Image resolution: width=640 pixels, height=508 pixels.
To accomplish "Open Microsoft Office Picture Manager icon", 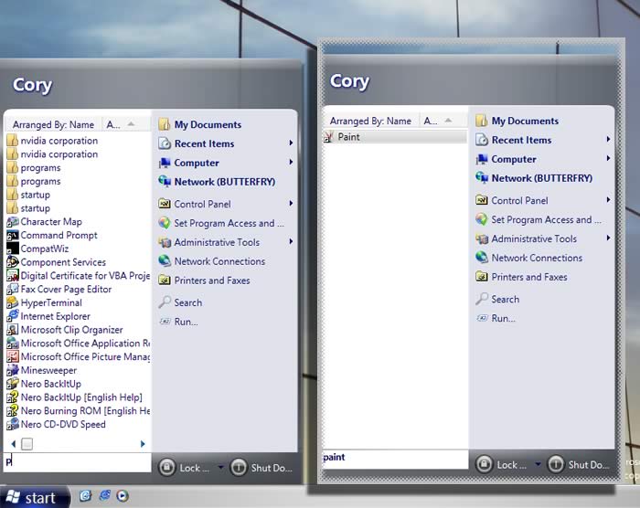I will (x=13, y=356).
